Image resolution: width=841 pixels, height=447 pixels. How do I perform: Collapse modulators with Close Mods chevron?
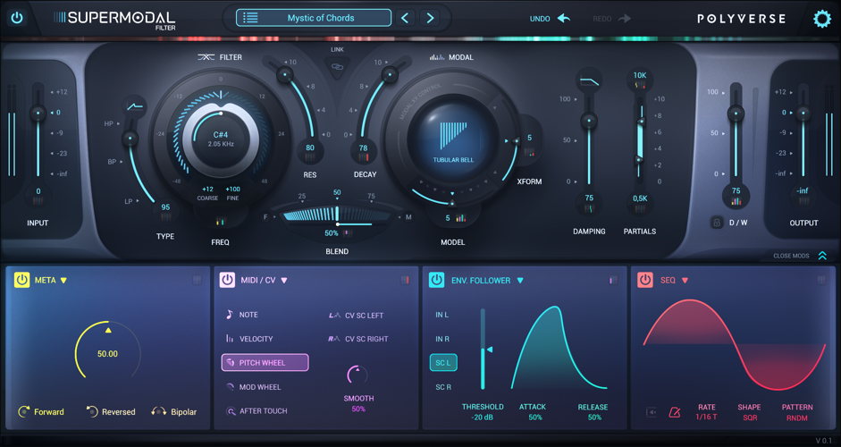coord(822,256)
